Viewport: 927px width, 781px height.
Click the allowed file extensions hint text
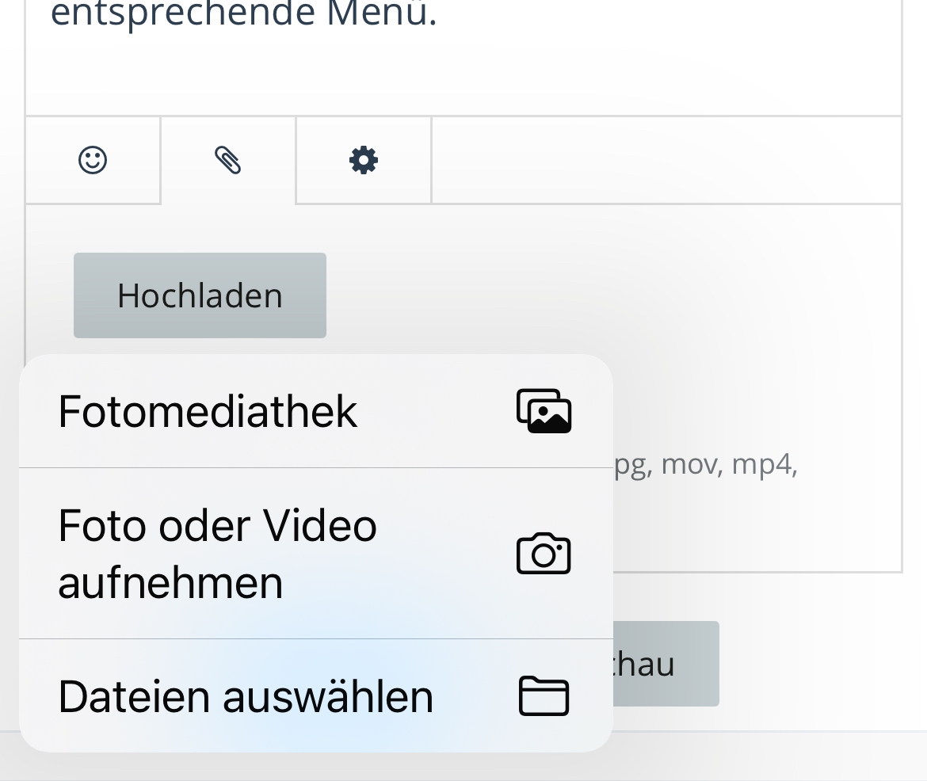tap(704, 464)
